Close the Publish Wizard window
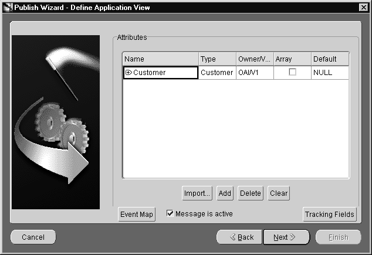The image size is (372, 255). click(x=363, y=8)
